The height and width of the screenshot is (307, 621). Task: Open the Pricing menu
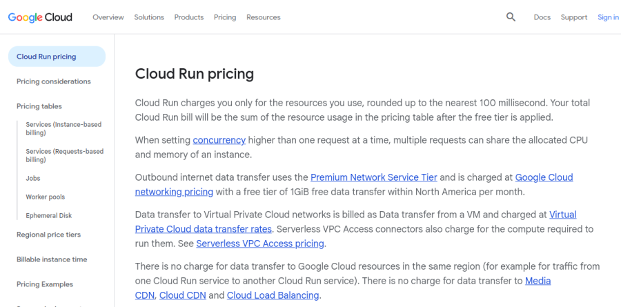(225, 17)
